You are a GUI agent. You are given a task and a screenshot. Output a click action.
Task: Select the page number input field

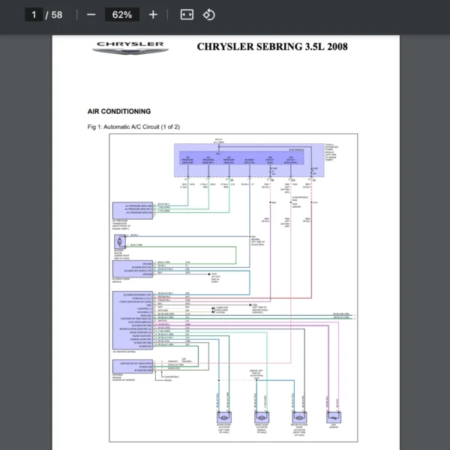[x=34, y=15]
